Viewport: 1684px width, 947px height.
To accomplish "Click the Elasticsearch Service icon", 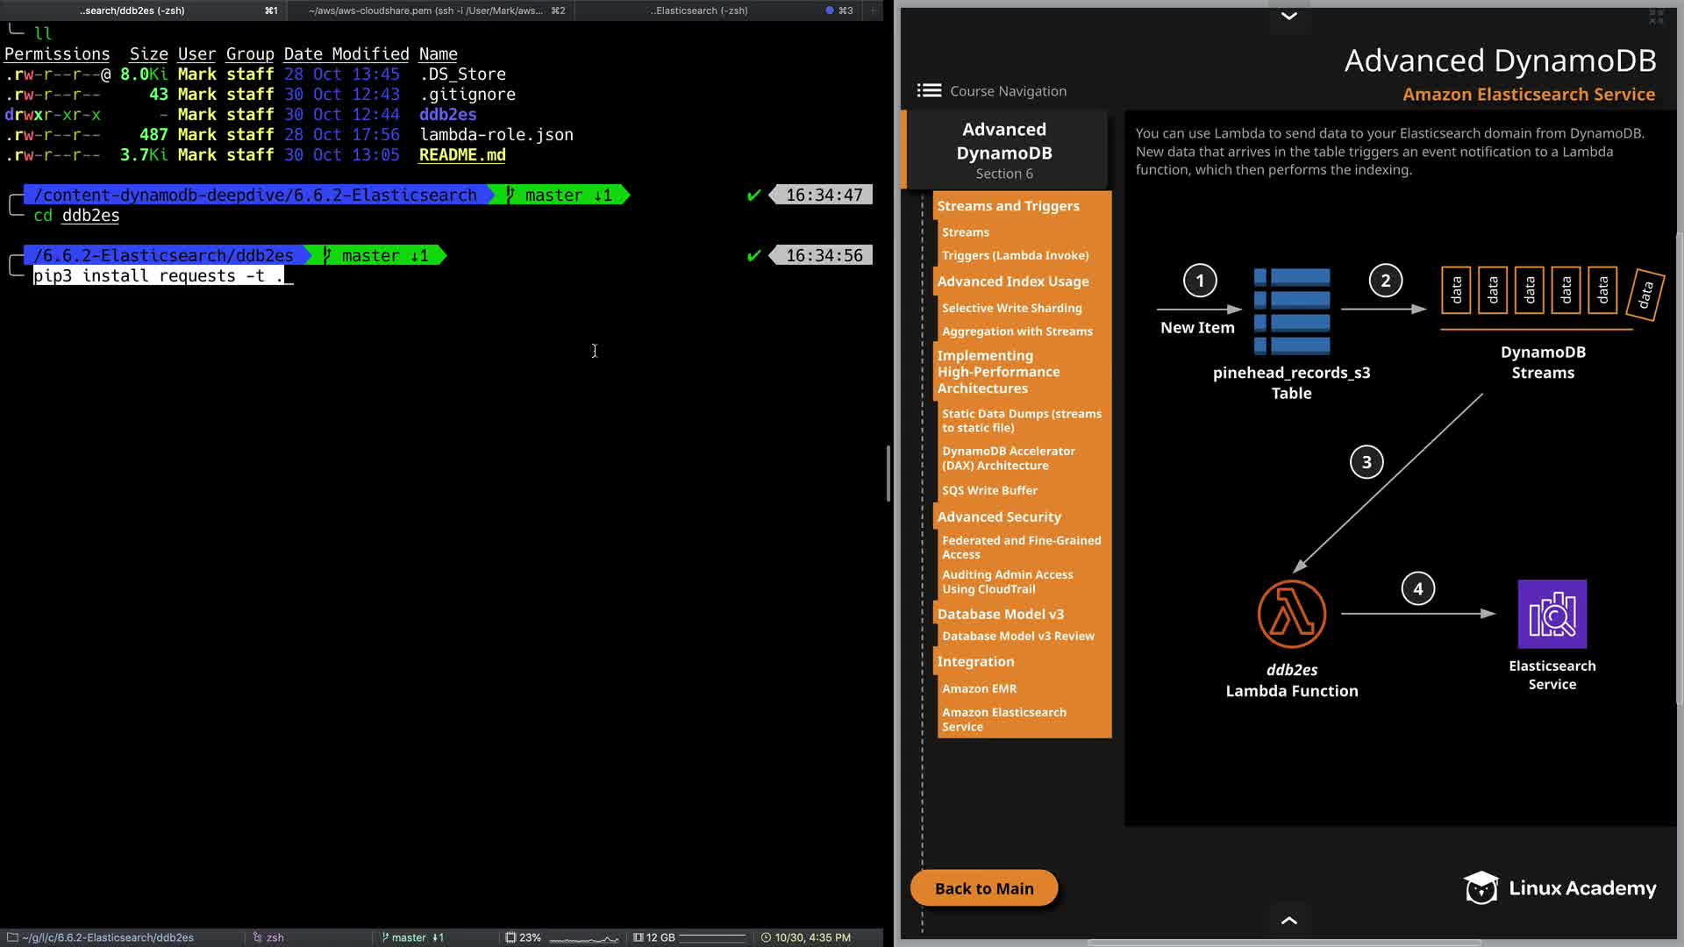I will [1552, 614].
